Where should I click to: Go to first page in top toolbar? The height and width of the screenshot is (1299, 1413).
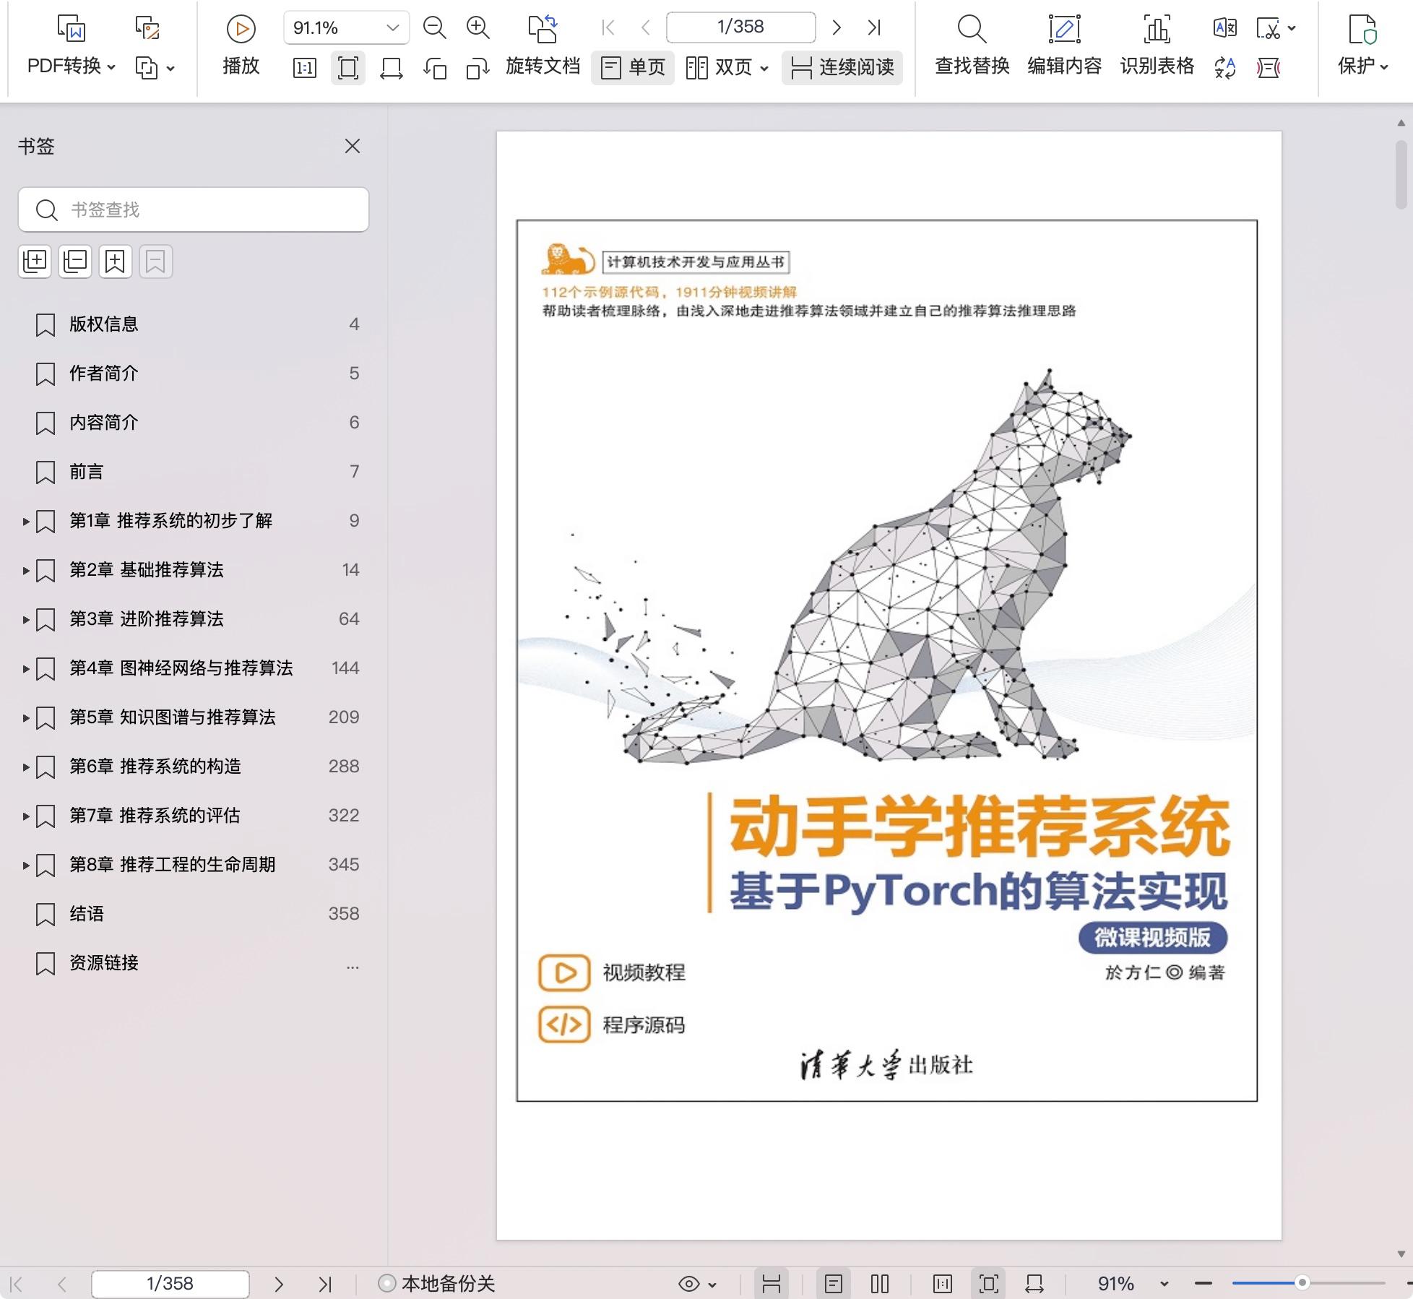tap(608, 28)
